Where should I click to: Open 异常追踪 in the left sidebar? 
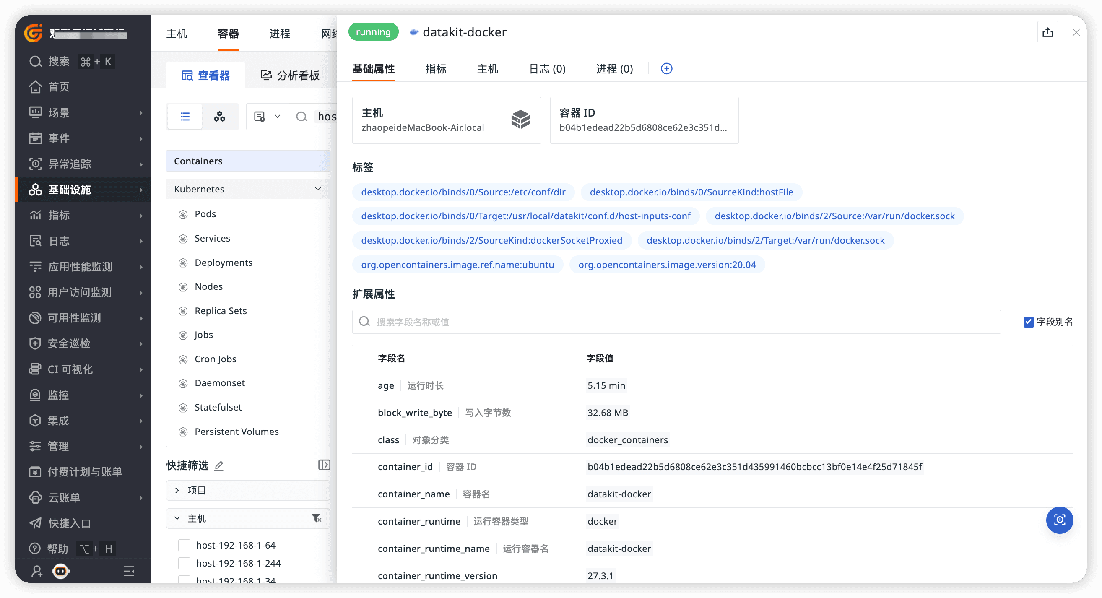70,164
